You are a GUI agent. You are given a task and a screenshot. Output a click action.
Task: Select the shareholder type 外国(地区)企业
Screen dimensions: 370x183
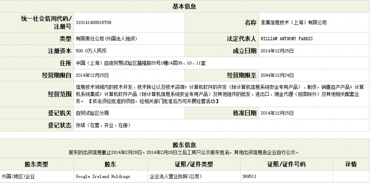pos(18,177)
